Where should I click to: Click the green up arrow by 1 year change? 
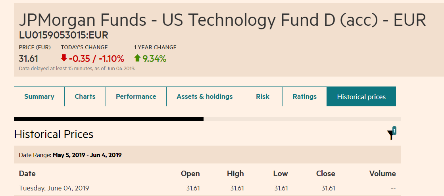click(x=137, y=58)
